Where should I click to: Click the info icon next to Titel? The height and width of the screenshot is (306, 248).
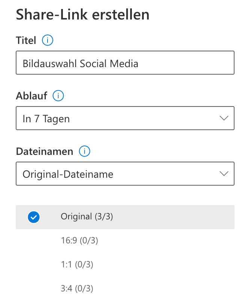click(48, 40)
